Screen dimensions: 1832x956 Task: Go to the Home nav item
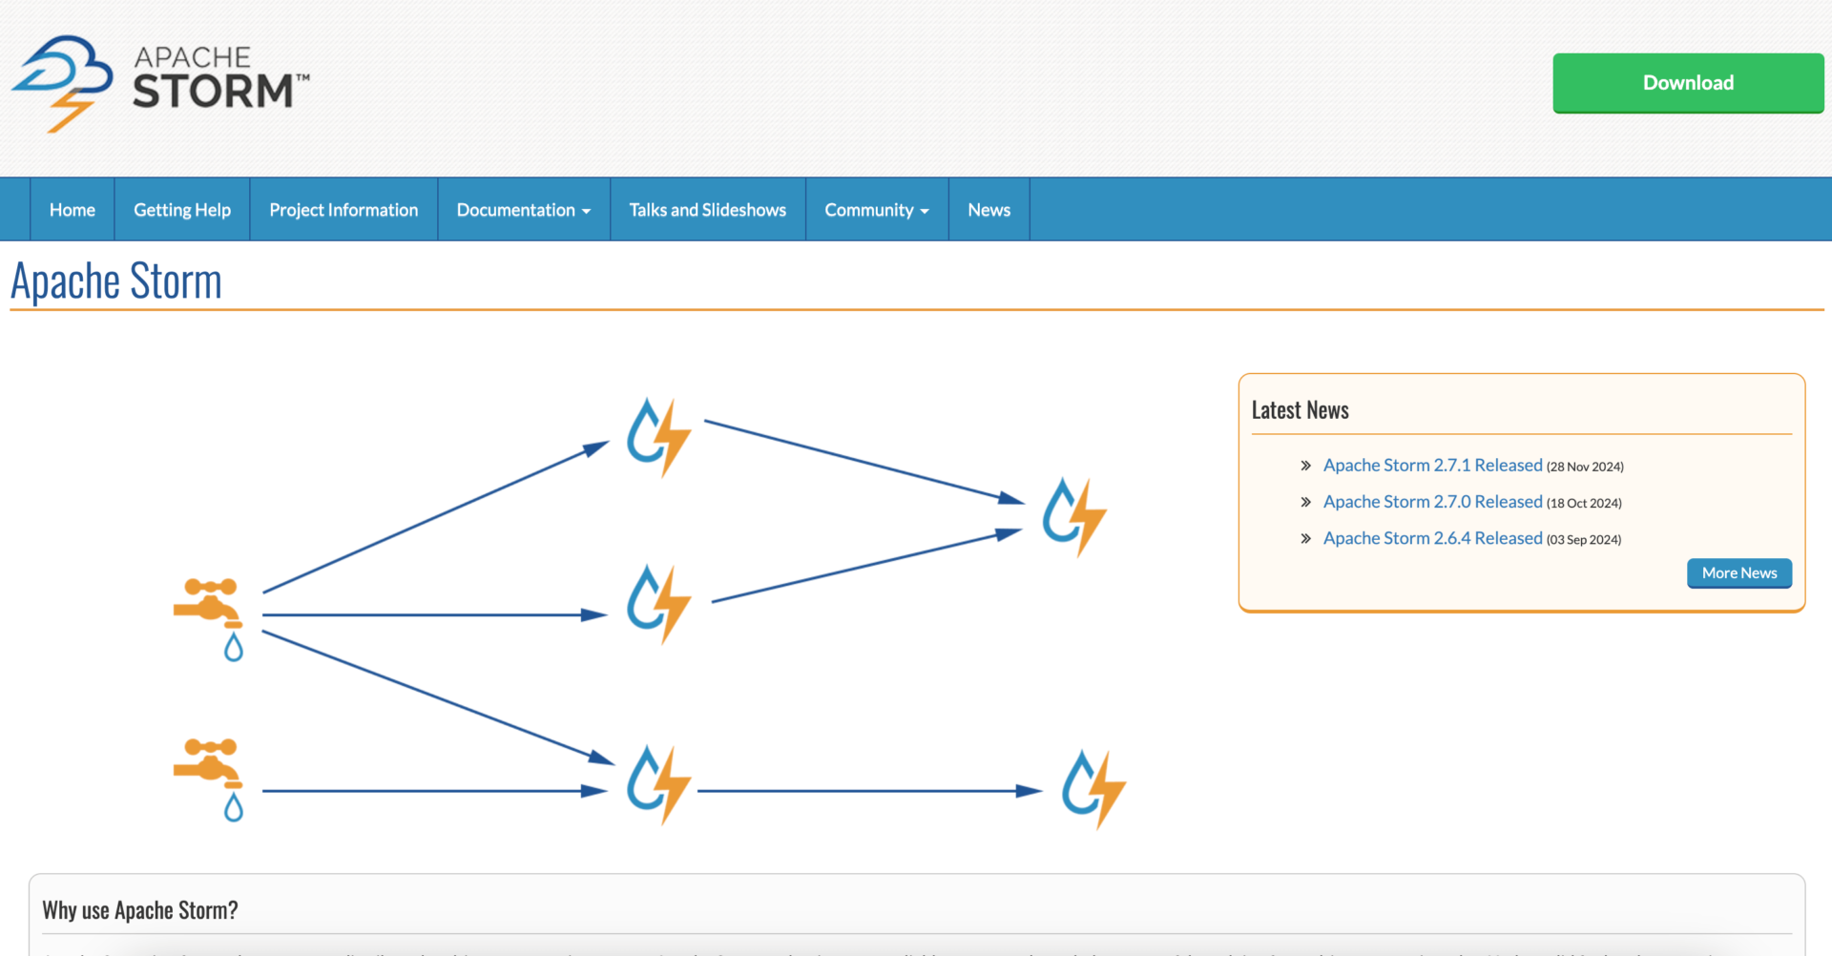pos(73,210)
